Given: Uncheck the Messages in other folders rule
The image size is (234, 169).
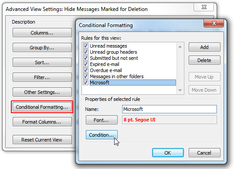Looking at the screenshot, I should 85,76.
